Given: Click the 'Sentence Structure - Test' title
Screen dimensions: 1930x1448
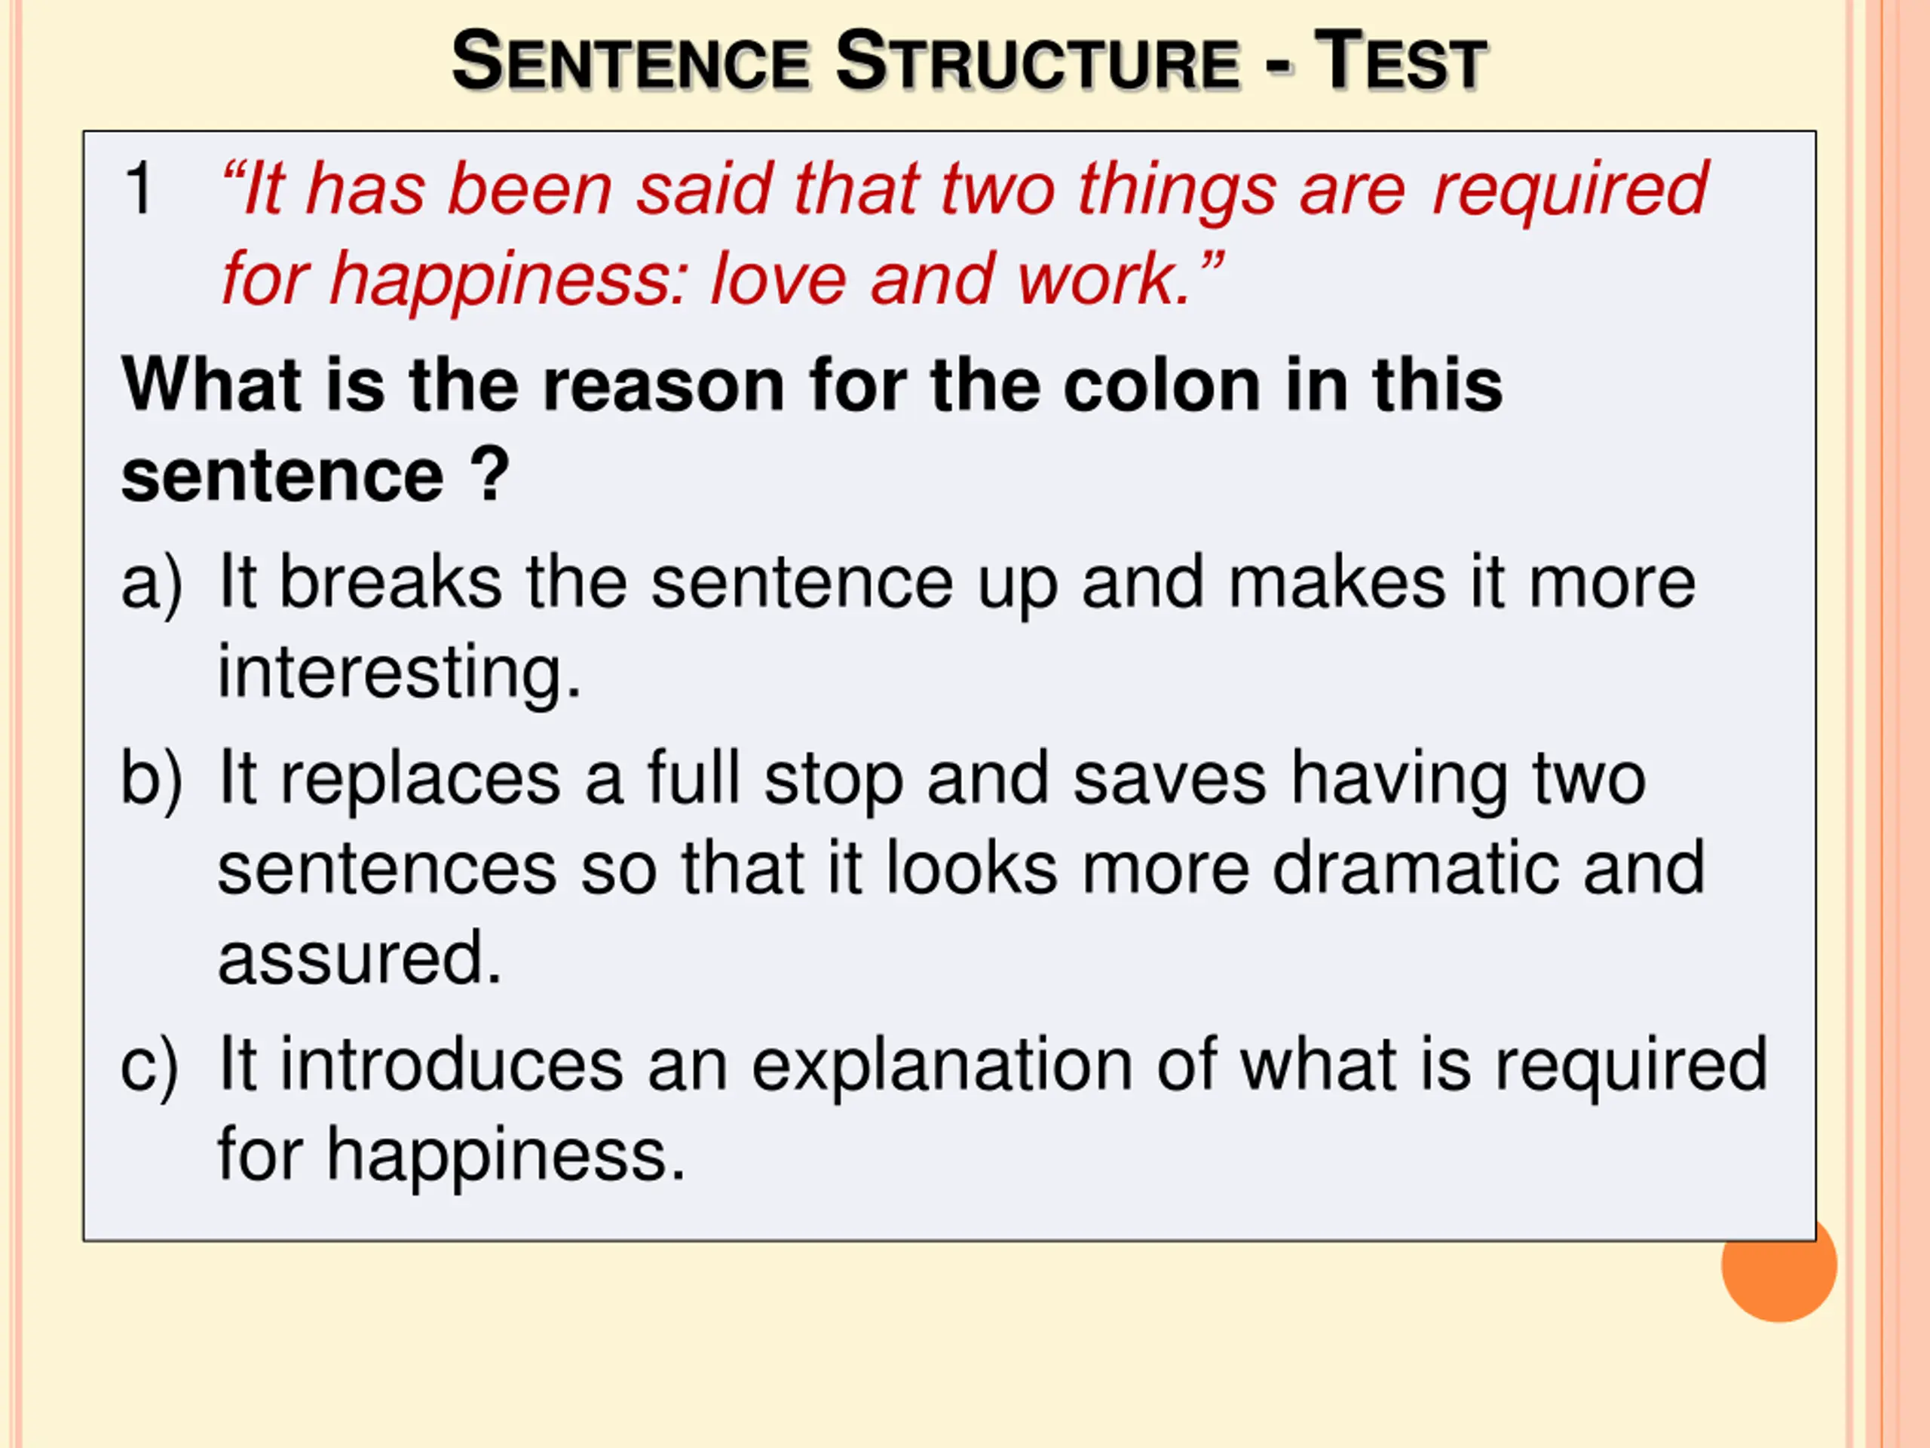Looking at the screenshot, I should point(969,61).
